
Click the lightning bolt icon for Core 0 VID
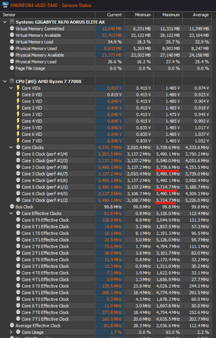coord(18,95)
